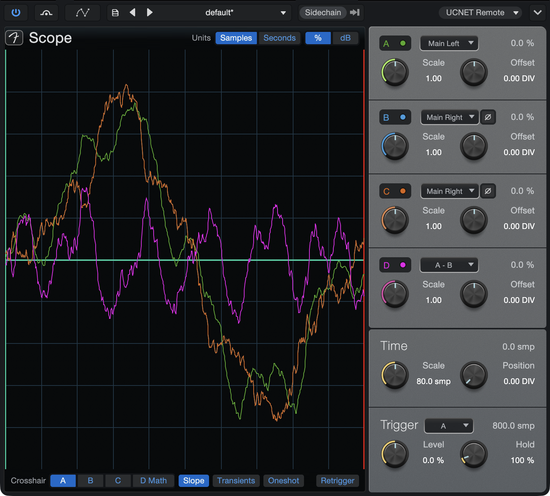Click channel D Scale knob
The width and height of the screenshot is (550, 496).
[x=395, y=294]
